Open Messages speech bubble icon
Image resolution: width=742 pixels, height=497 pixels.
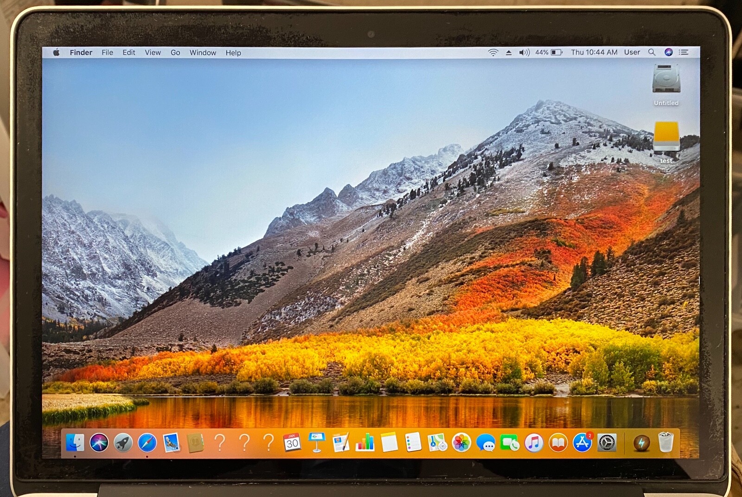pyautogui.click(x=486, y=444)
